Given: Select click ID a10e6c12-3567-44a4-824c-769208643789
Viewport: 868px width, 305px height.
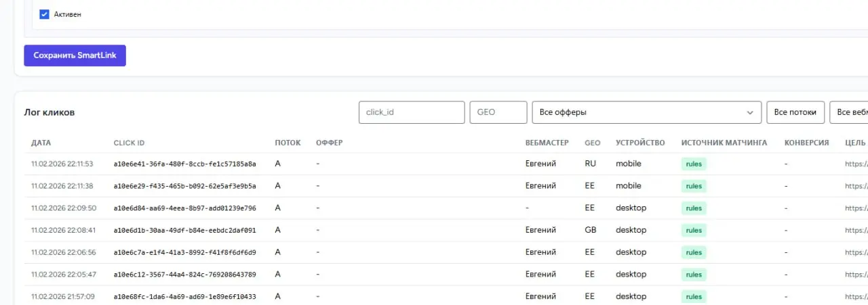Looking at the screenshot, I should (x=184, y=275).
